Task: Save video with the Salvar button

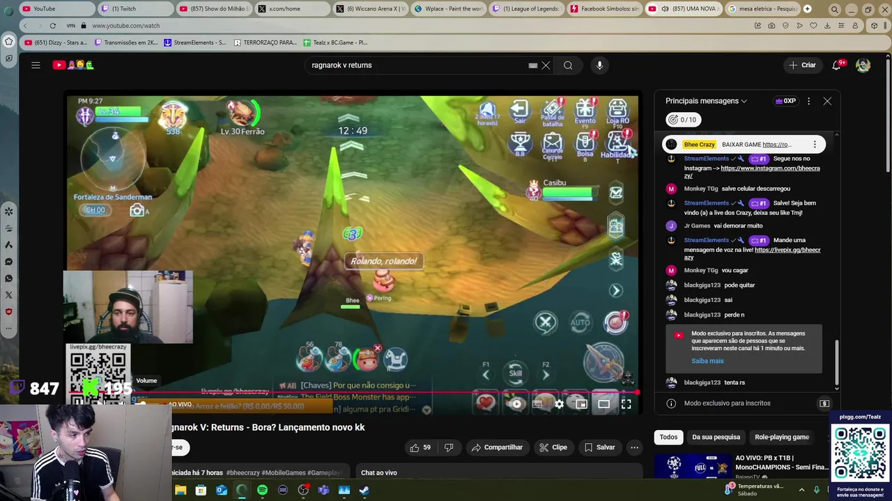Action: (599, 447)
